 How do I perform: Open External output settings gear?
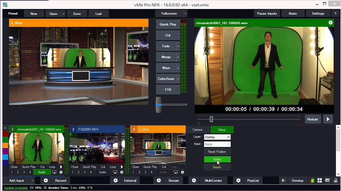point(116,180)
